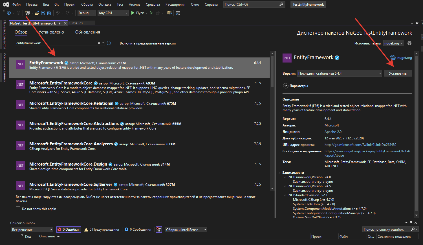Image resolution: width=423 pixels, height=245 pixels.
Task: Clear the entityframework search text
Action: 99,43
